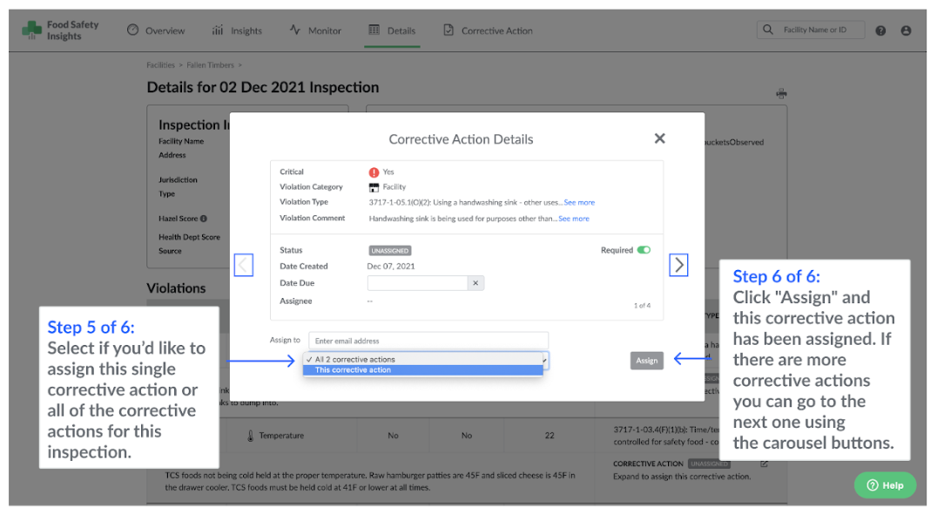Viewport: 937px width, 514px height.
Task: Close the Corrective Action Details dialog
Action: (659, 139)
